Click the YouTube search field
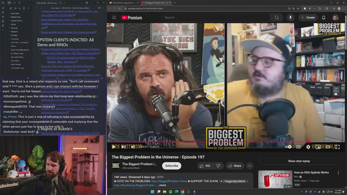This screenshot has width=347, height=195. pos(216,18)
